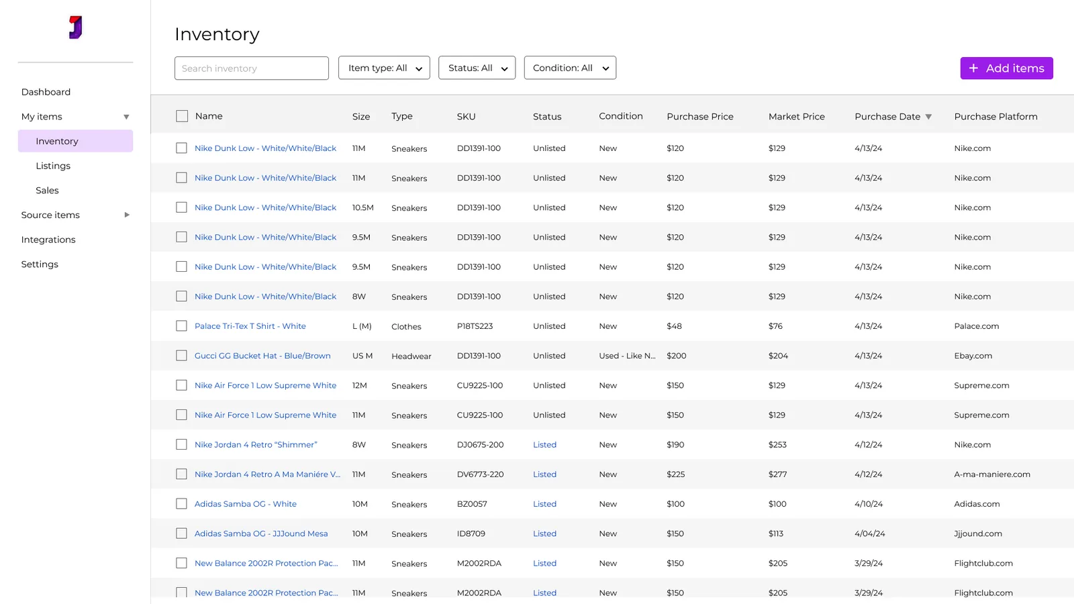
Task: Click the Purchase Date column header text
Action: 887,117
